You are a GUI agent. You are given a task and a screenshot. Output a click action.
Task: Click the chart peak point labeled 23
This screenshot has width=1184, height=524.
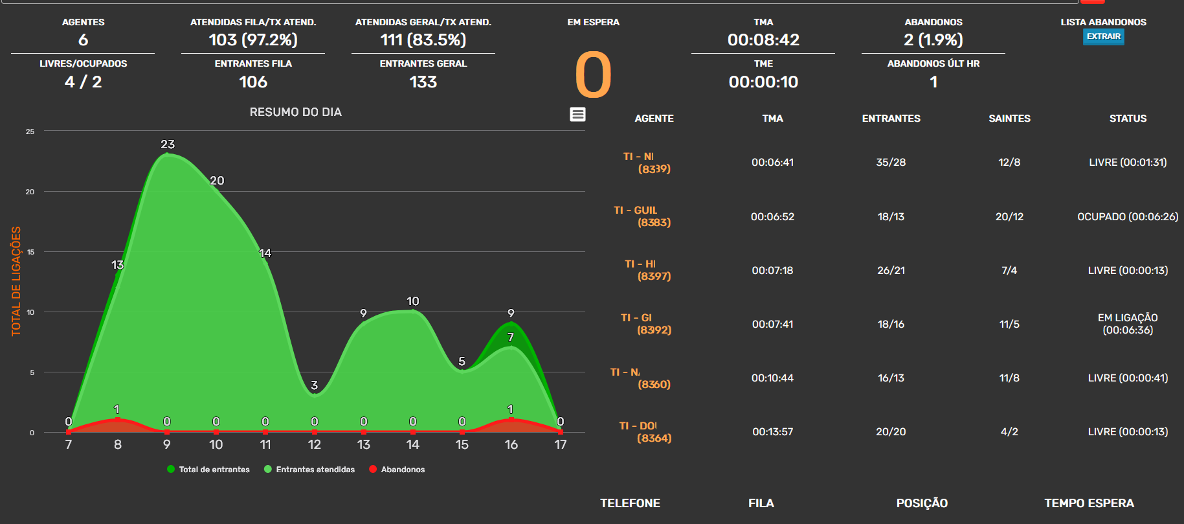(x=167, y=155)
